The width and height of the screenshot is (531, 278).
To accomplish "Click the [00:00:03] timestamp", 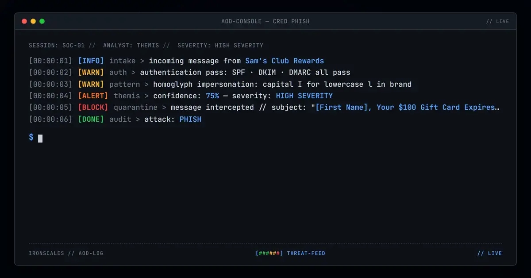I will pyautogui.click(x=50, y=84).
